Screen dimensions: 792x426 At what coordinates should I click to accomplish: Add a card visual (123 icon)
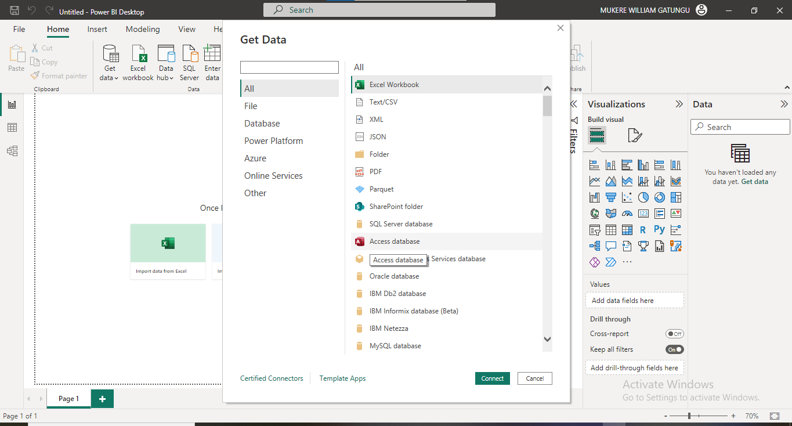point(643,214)
